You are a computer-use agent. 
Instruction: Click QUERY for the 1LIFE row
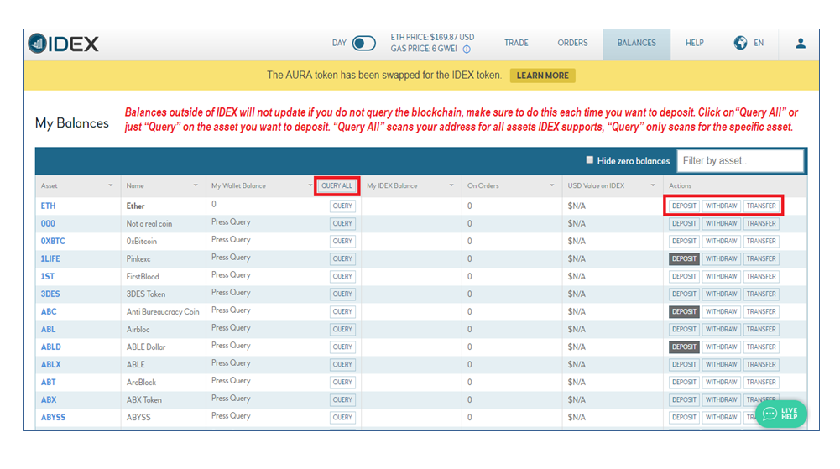[x=342, y=258]
